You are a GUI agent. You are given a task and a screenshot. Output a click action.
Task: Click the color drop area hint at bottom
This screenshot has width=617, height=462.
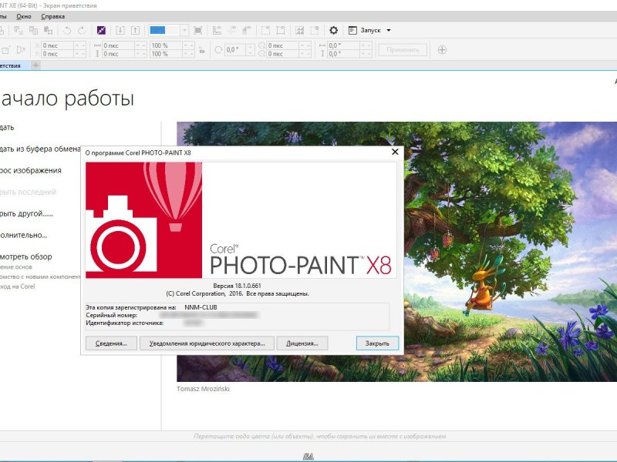[x=320, y=436]
